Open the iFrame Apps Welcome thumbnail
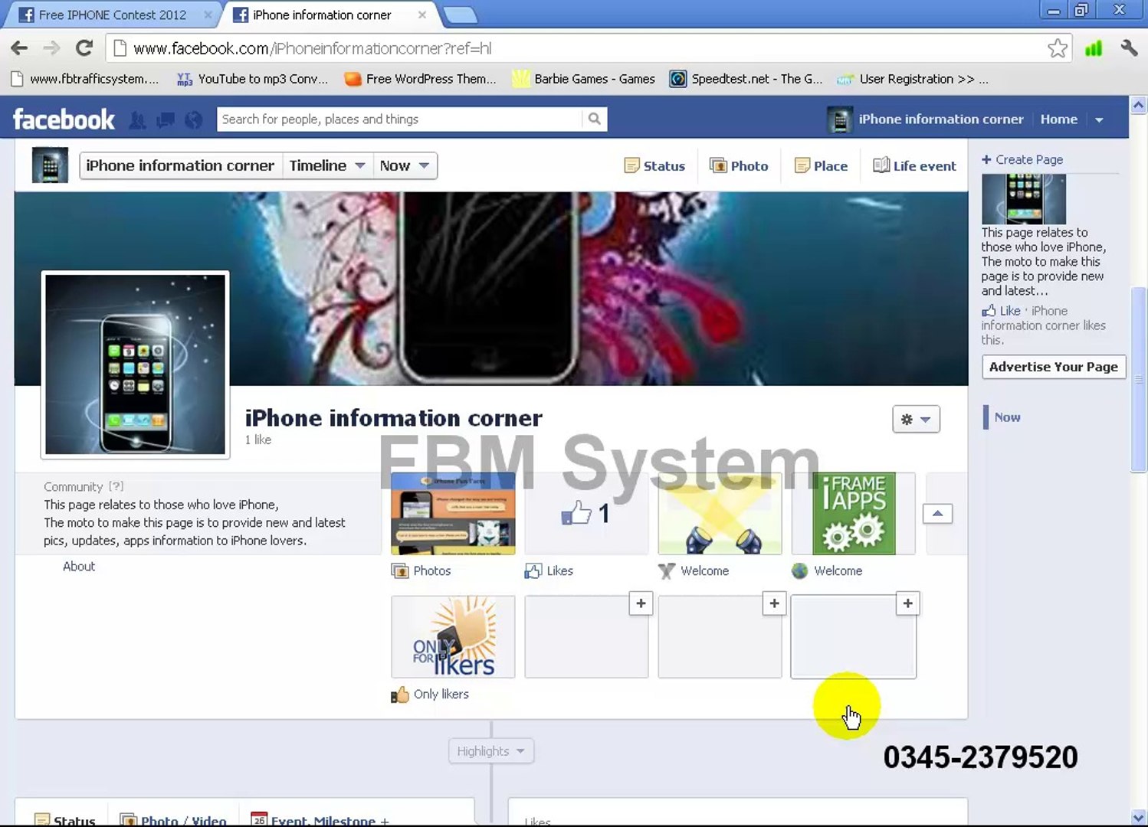The width and height of the screenshot is (1148, 827). [x=854, y=514]
